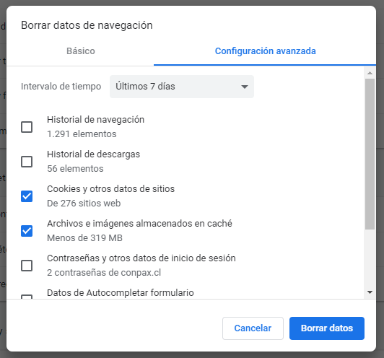
Task: Click the Cookies y otros datos label
Action: [x=110, y=189]
